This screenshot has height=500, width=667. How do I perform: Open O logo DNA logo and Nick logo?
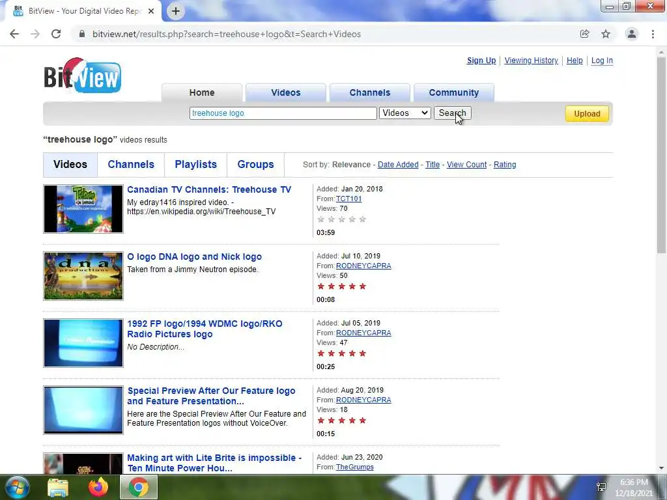pos(194,257)
